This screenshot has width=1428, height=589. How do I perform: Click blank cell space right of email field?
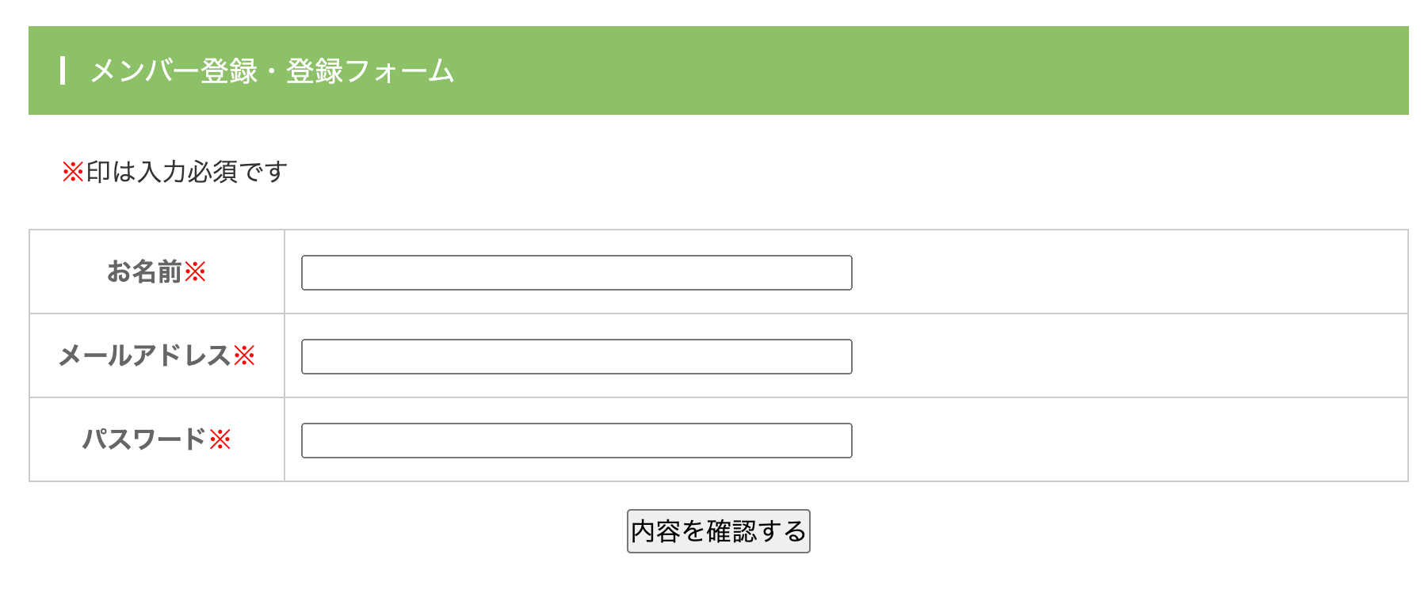click(x=1125, y=357)
